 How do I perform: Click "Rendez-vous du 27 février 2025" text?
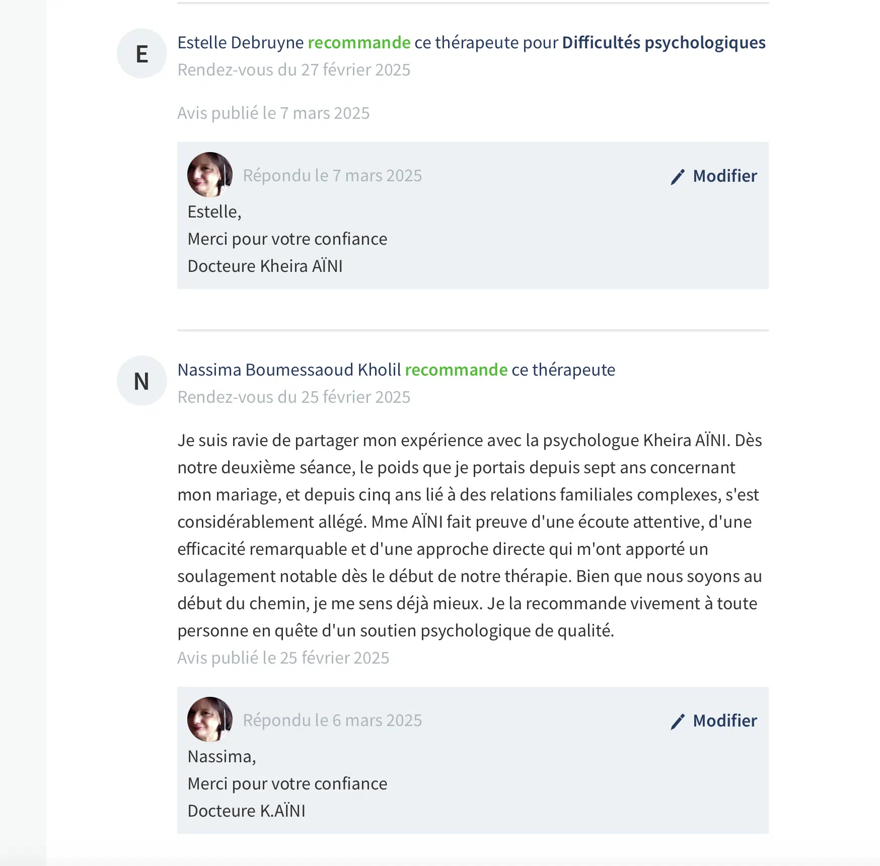[x=294, y=70]
